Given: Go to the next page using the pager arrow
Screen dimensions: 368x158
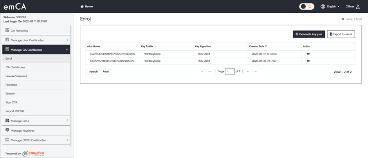Looking at the screenshot, I should coord(248,72).
